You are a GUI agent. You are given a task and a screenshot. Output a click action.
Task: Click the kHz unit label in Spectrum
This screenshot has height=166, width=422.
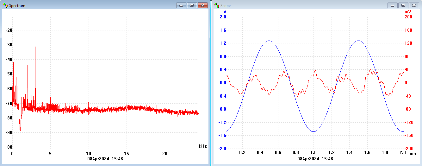(x=203, y=146)
